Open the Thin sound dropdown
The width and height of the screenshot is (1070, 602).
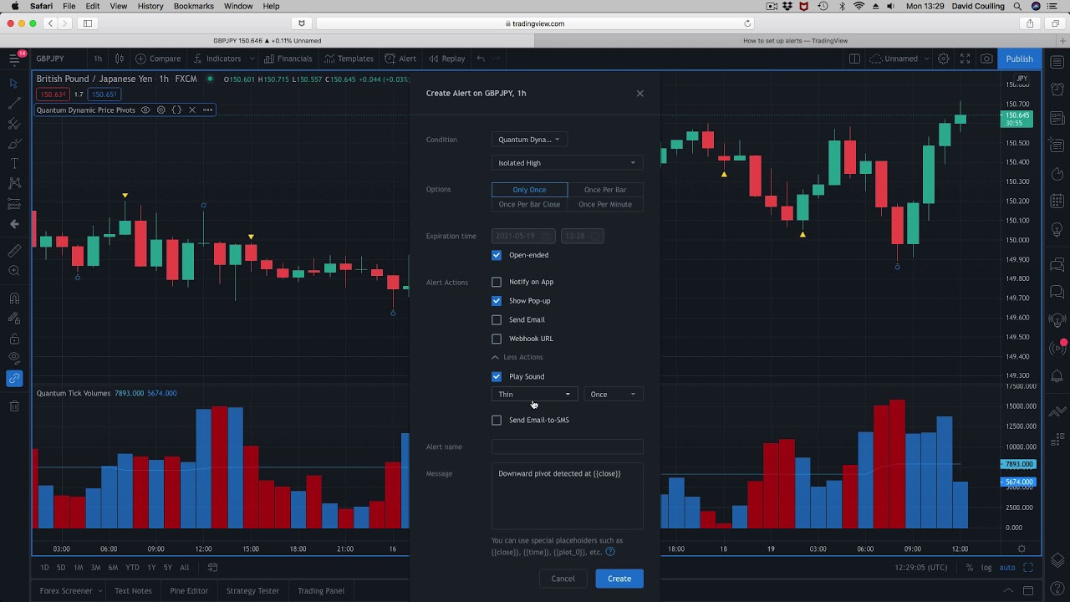534,395
